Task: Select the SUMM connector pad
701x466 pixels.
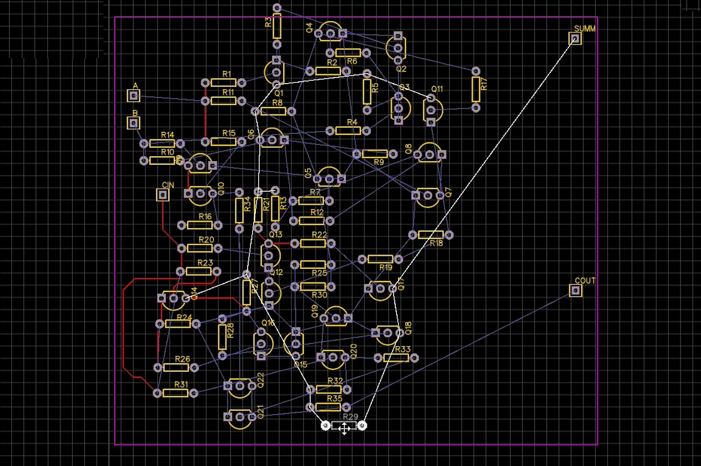Action: pyautogui.click(x=575, y=38)
